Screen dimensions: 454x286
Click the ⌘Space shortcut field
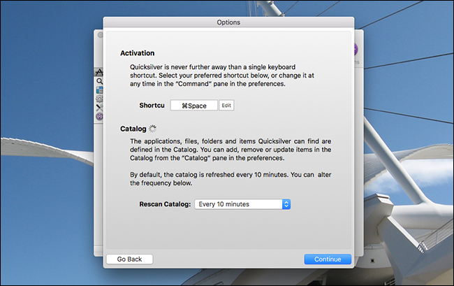(x=193, y=106)
